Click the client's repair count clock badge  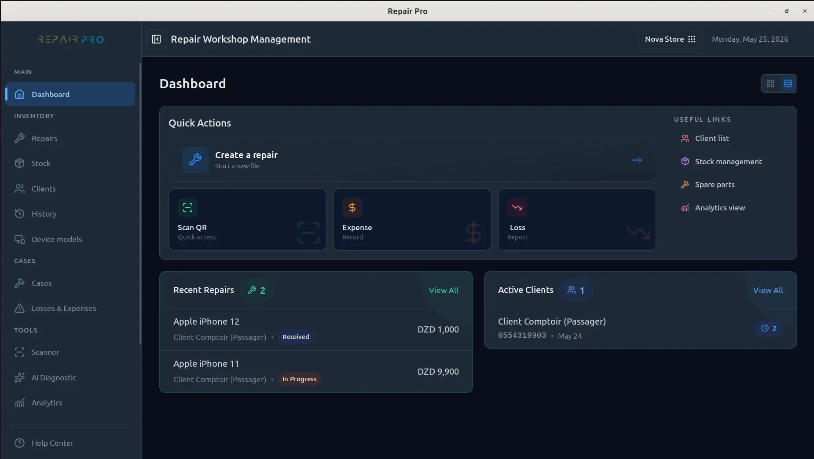(x=769, y=328)
